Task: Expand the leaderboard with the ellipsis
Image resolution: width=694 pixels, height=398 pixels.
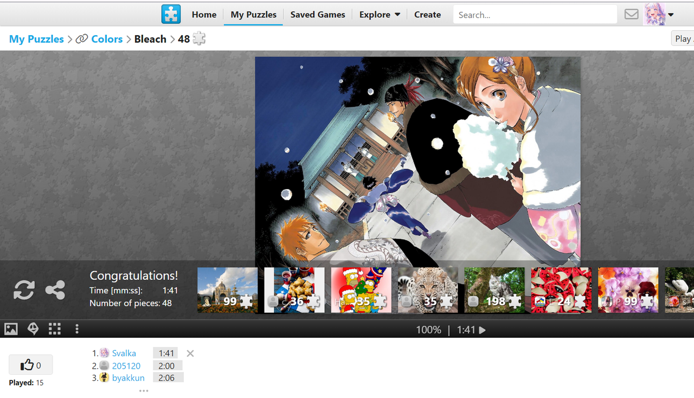Action: (x=144, y=390)
